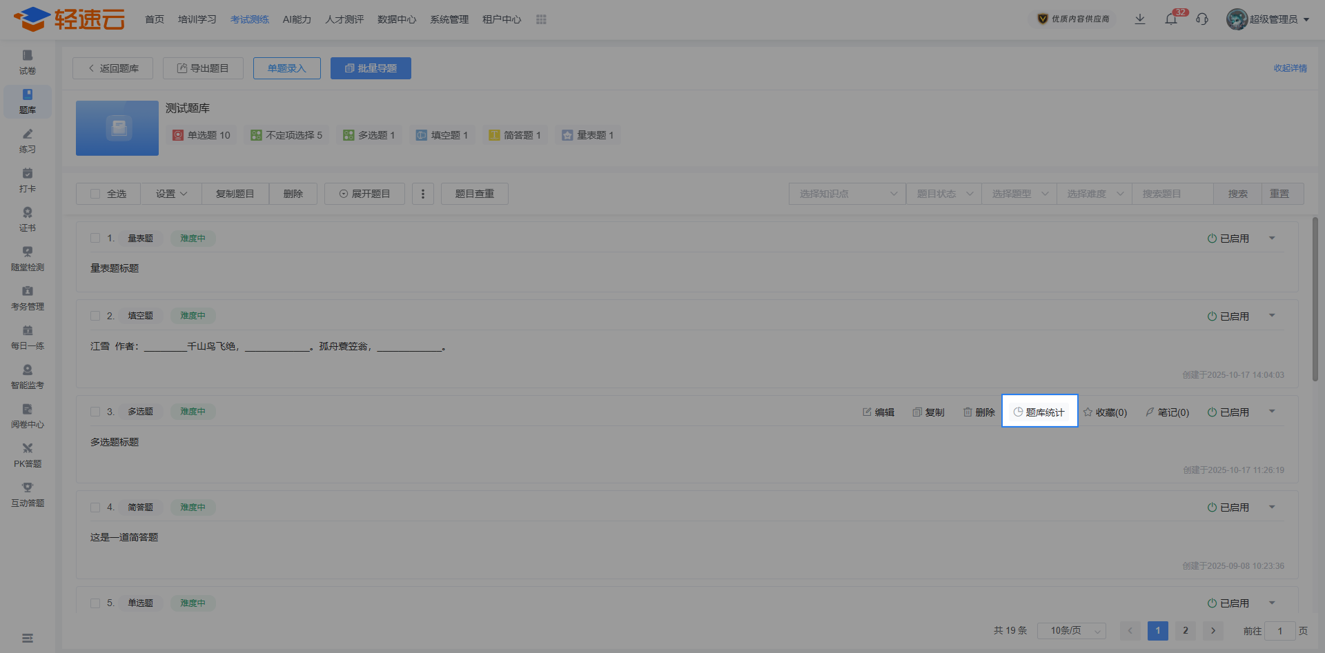Viewport: 1325px width, 653px height.
Task: Open 证书 in the left sidebar
Action: click(28, 219)
